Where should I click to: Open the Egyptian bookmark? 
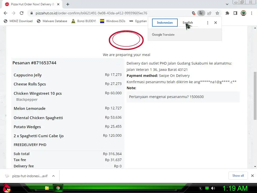138,21
